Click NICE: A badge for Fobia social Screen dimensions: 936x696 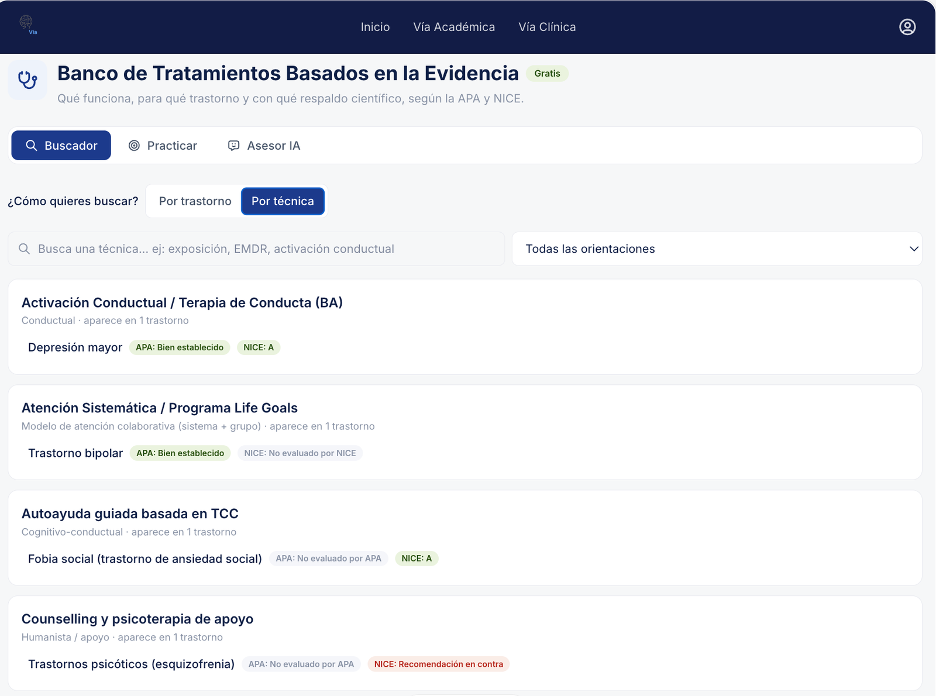point(417,559)
